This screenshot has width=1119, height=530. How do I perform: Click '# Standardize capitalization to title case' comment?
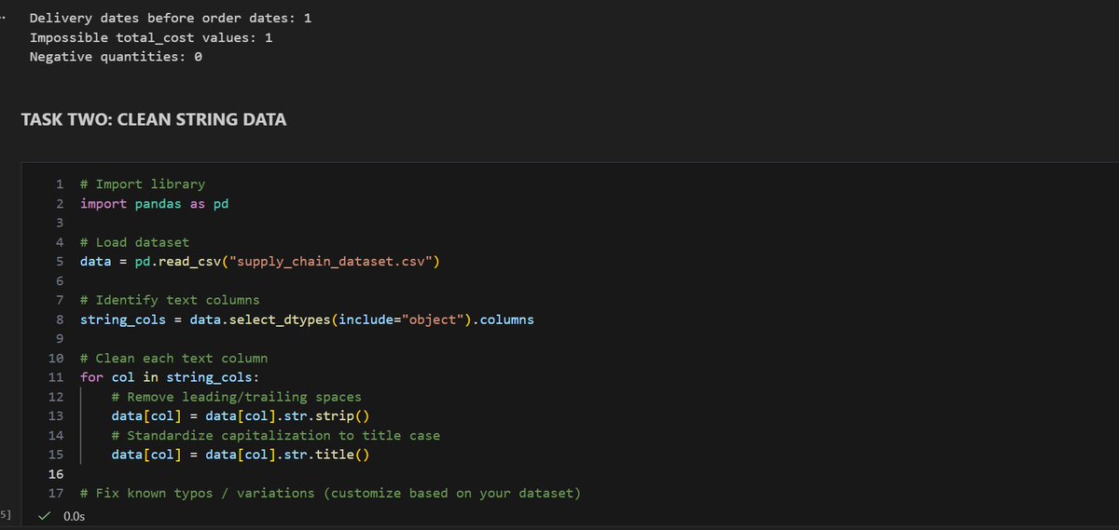pyautogui.click(x=275, y=436)
